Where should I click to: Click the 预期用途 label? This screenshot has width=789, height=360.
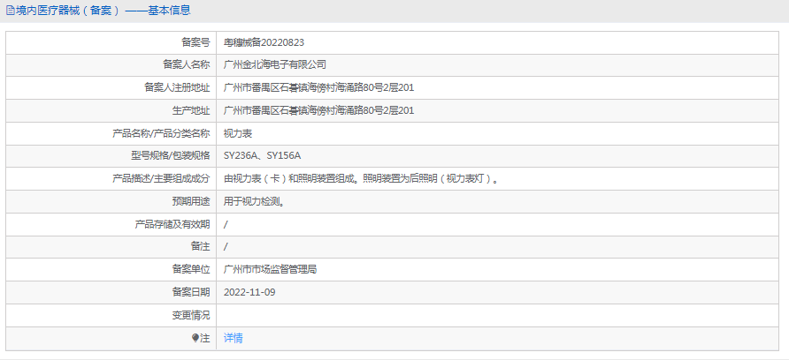191,202
